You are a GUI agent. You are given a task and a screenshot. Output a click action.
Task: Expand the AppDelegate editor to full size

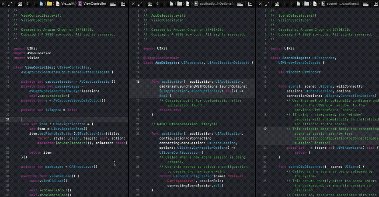coord(140,3)
